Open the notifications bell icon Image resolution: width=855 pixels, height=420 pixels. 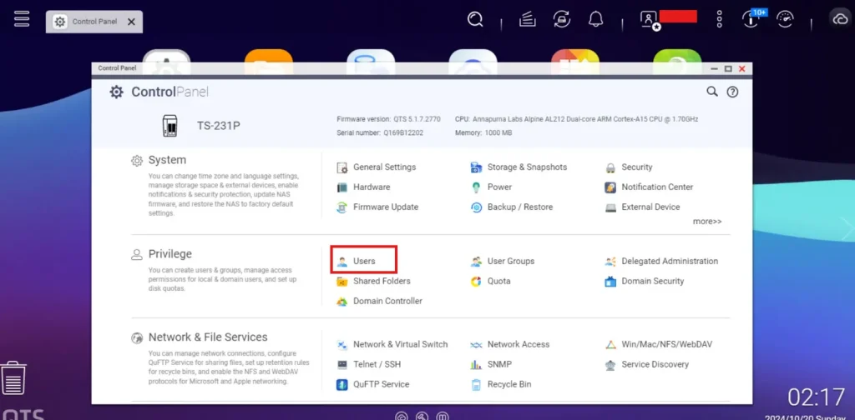point(595,20)
